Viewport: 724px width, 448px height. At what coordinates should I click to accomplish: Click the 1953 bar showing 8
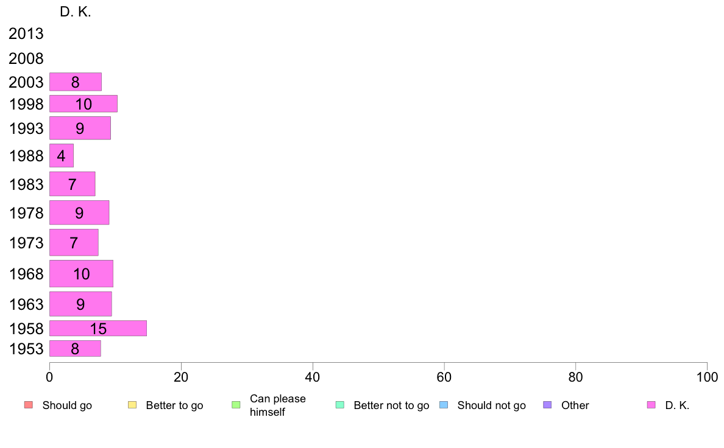75,348
